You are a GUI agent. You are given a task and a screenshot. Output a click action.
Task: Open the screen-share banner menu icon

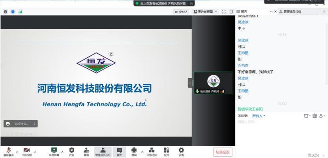pos(191,3)
